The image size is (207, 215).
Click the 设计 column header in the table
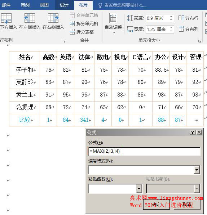coord(178,57)
